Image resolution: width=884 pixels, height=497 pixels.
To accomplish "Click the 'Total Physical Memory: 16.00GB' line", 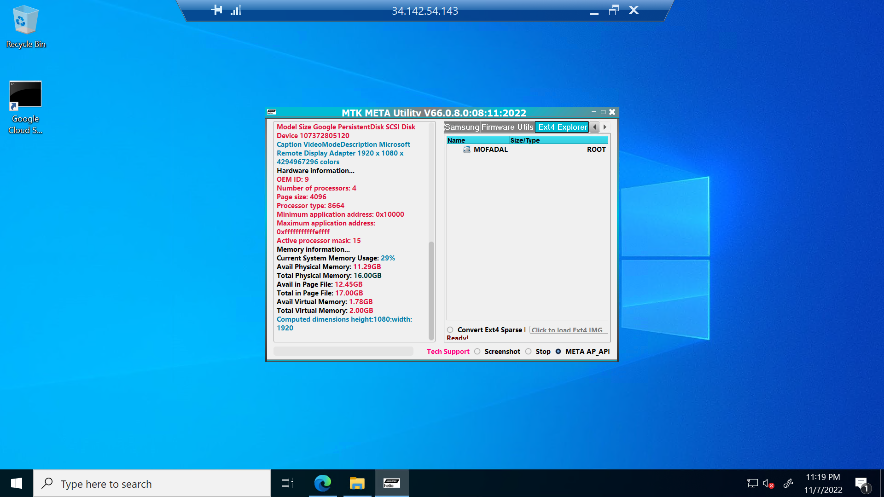I will [x=329, y=275].
